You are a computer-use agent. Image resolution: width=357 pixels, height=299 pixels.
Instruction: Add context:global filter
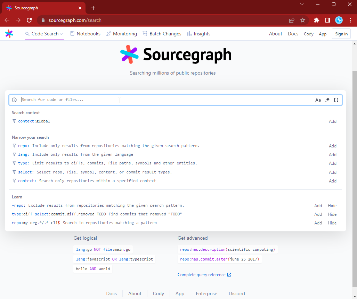333,121
